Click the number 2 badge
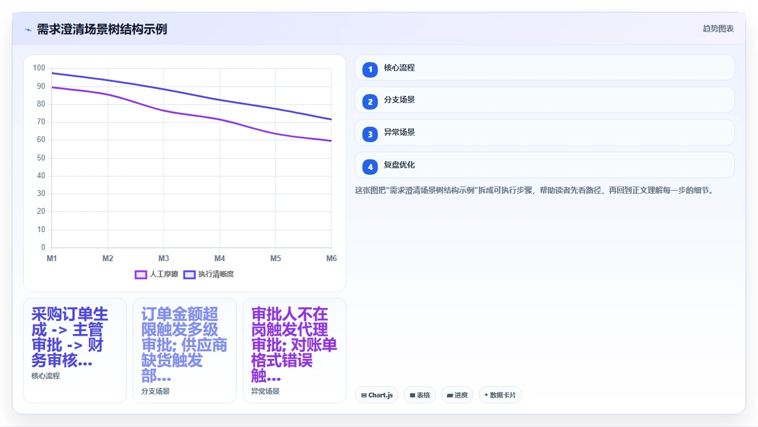The width and height of the screenshot is (758, 427). pos(370,102)
